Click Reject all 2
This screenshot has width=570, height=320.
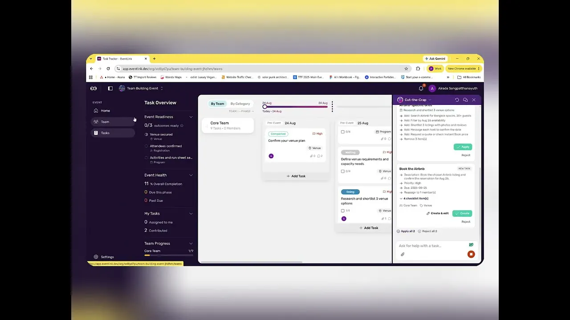427,231
